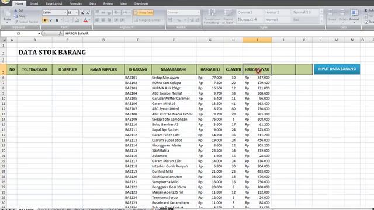Open the Data ribbon tab
The height and width of the screenshot is (210, 374).
(x=92, y=3)
